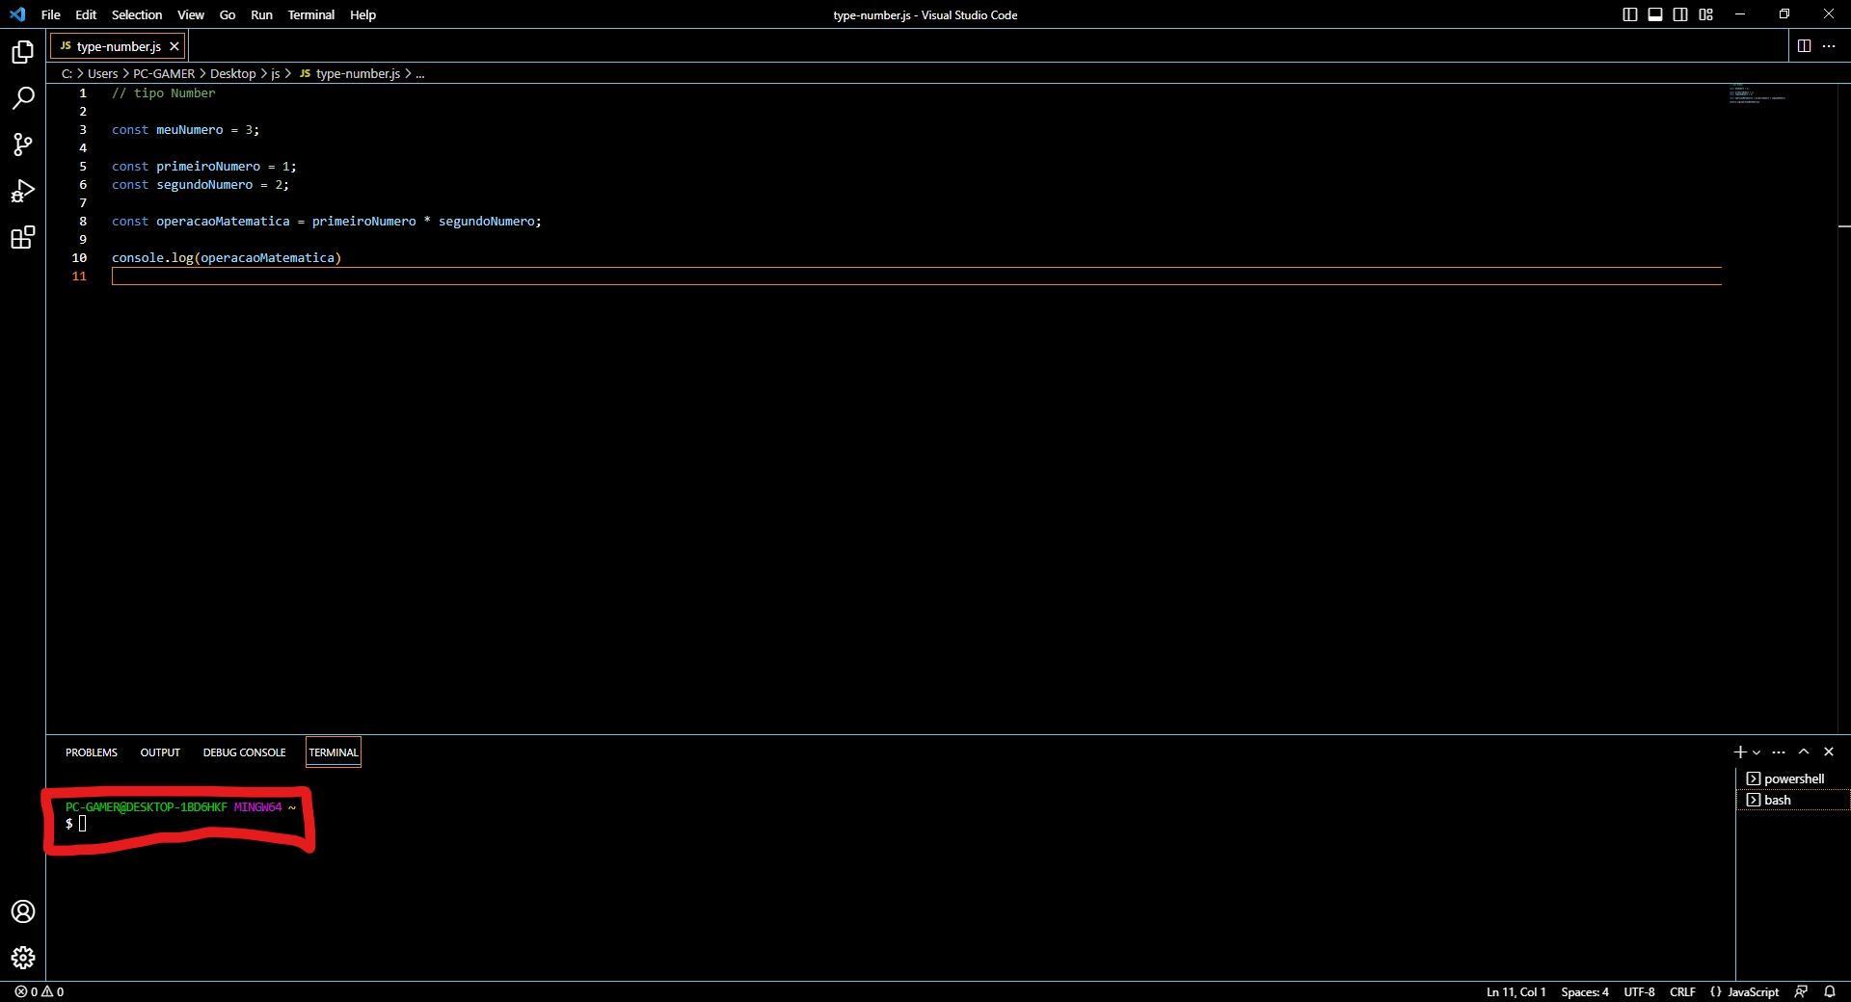Expand the js folder breadcrumb
Image resolution: width=1851 pixels, height=1002 pixels.
[x=276, y=73]
